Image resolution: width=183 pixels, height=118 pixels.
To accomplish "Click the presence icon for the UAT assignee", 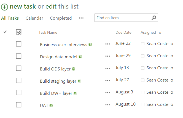I will point(142,104).
